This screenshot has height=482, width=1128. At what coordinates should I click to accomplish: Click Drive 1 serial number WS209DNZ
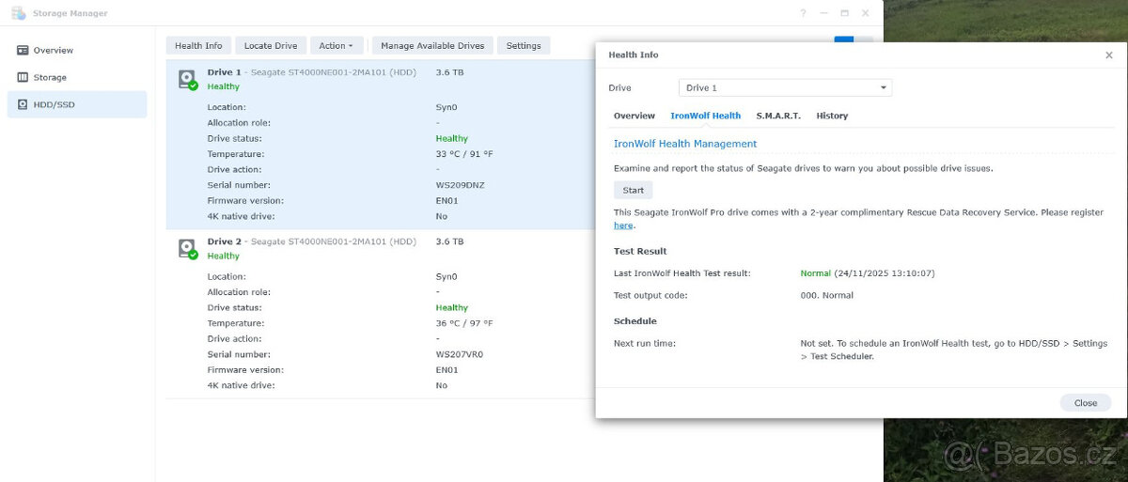(460, 185)
